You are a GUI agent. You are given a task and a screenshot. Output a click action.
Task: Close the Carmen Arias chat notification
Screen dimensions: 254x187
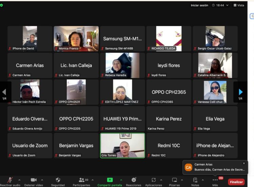pyautogui.click(x=244, y=163)
